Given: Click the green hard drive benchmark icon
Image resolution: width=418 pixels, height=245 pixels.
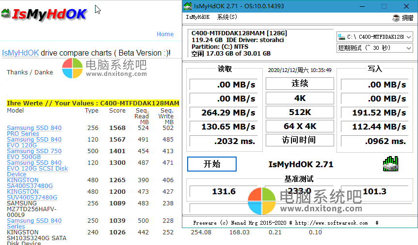Looking at the screenshot, I should [390, 164].
